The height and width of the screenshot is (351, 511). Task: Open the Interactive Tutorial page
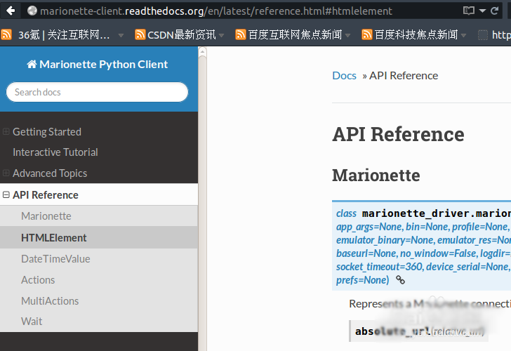(x=55, y=152)
